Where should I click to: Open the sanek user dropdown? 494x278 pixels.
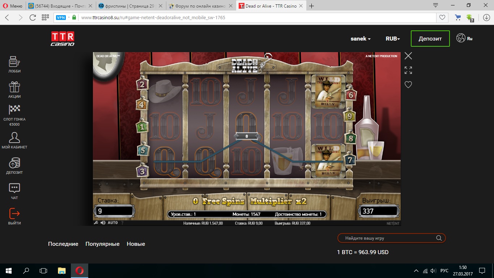[361, 39]
